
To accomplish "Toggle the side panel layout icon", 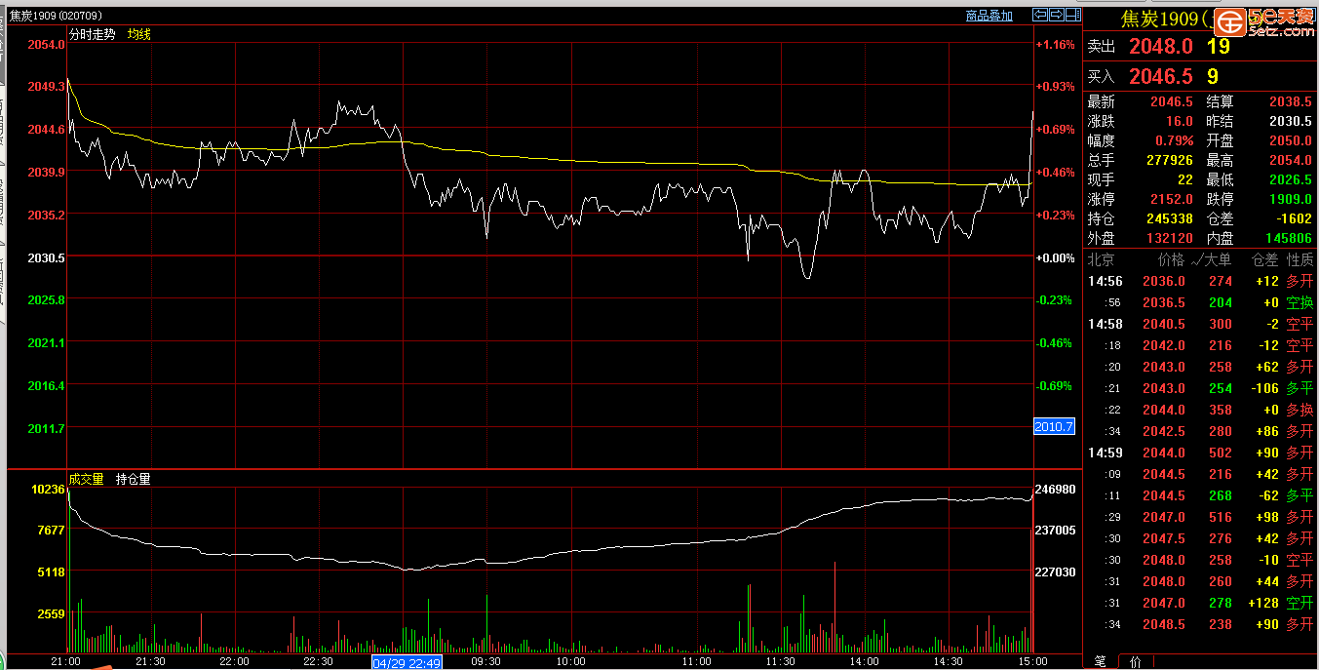I will point(1073,15).
